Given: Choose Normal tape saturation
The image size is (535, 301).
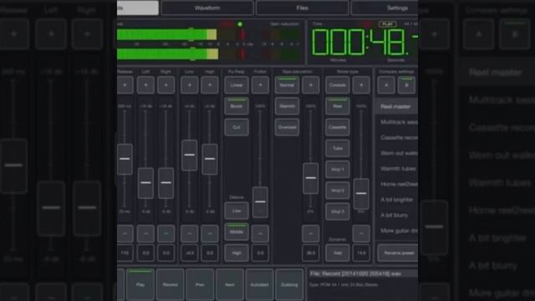Looking at the screenshot, I should point(287,85).
